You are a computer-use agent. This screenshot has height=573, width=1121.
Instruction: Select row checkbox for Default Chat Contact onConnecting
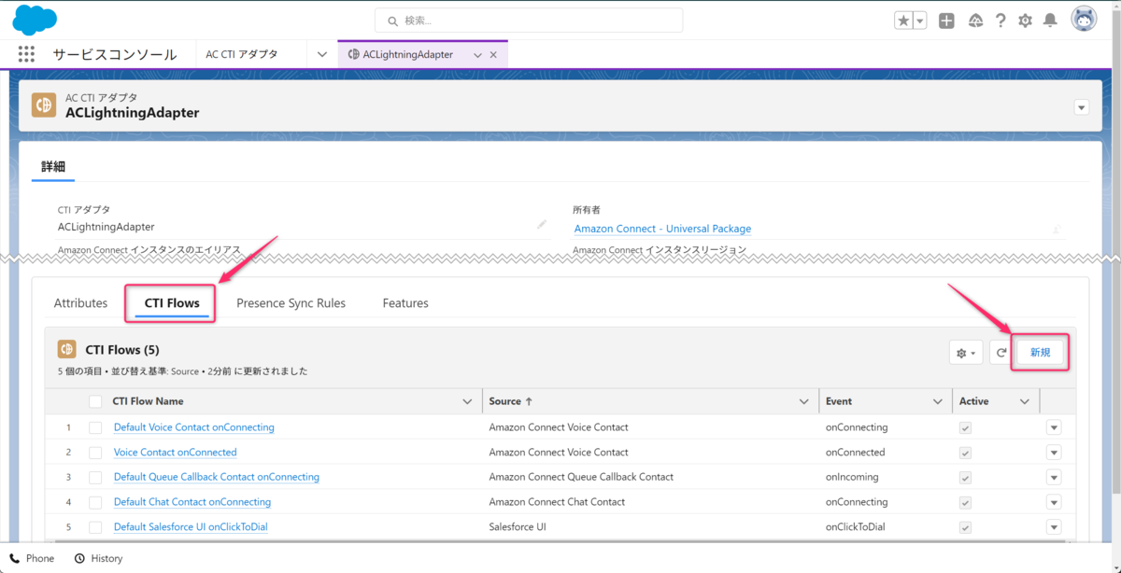click(95, 502)
